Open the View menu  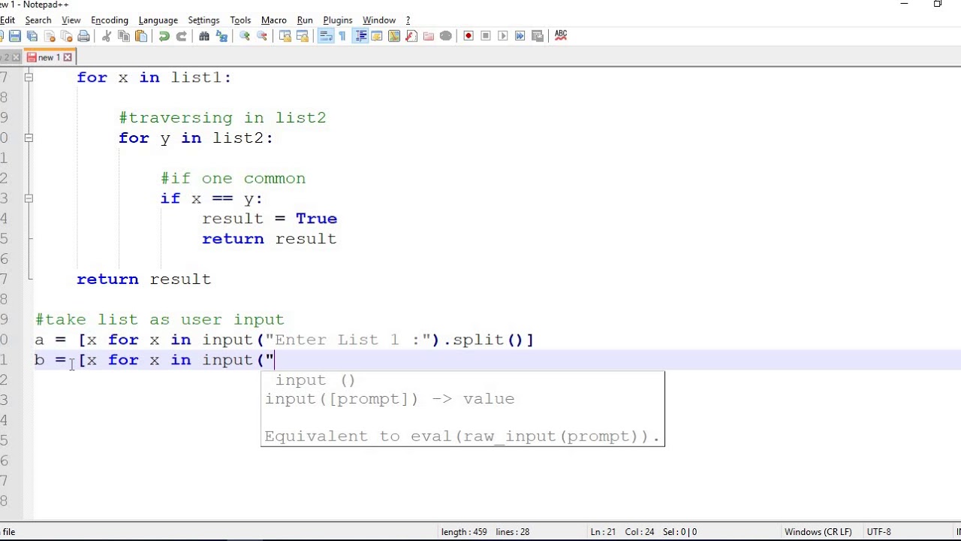tap(71, 20)
